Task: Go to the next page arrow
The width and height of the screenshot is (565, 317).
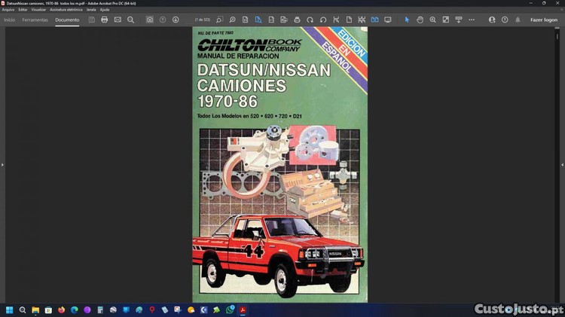Action: 176,20
